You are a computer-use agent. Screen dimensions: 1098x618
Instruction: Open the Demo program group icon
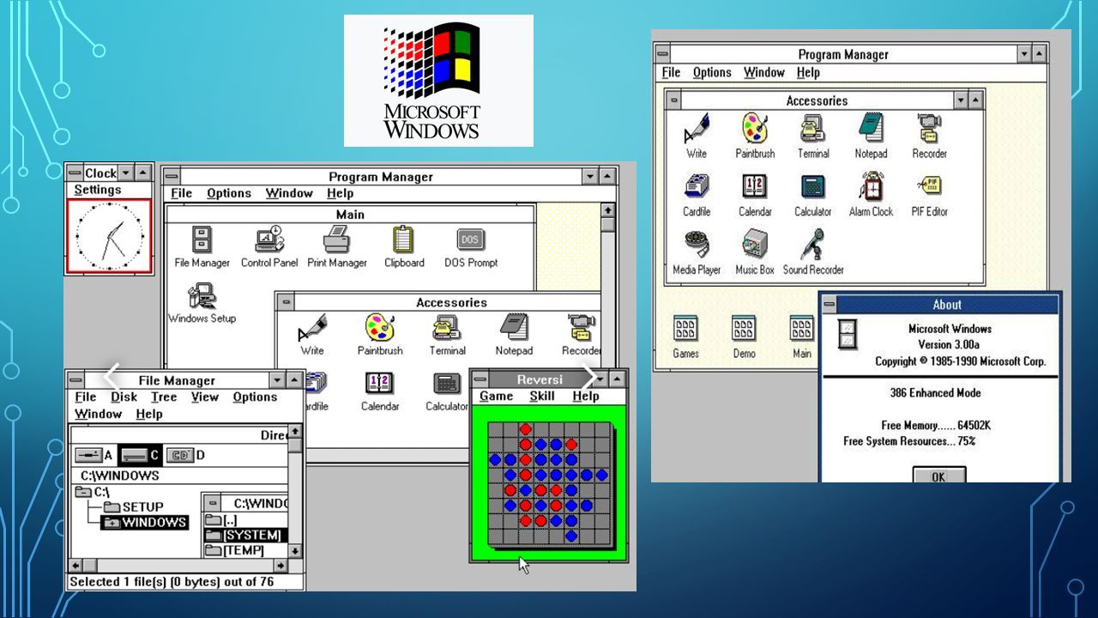click(744, 336)
